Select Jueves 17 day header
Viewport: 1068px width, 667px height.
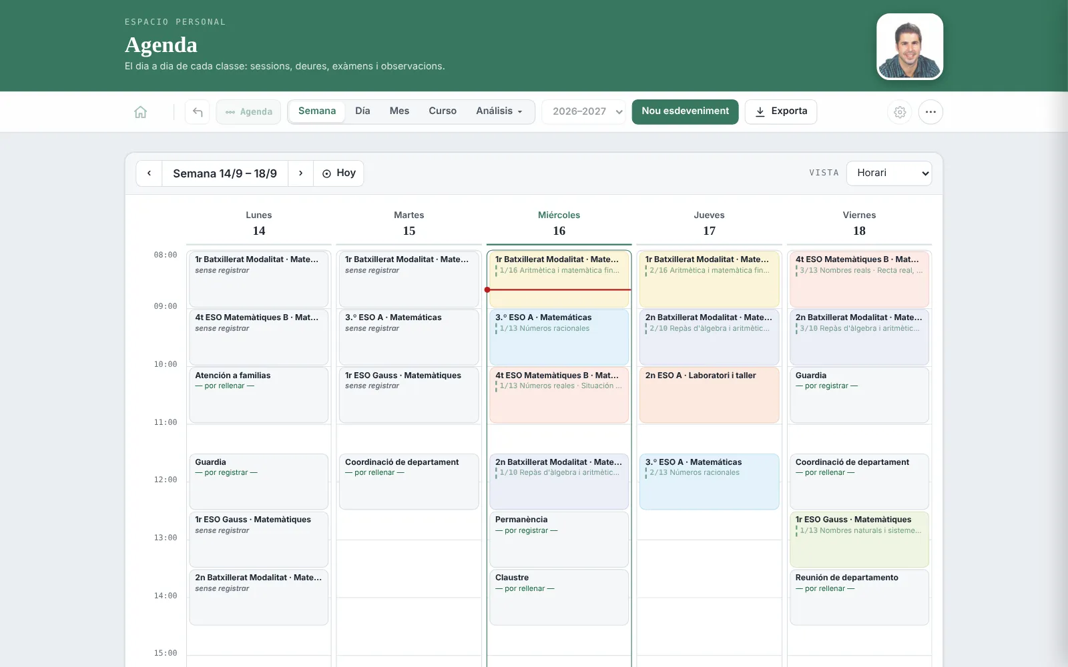click(x=710, y=223)
